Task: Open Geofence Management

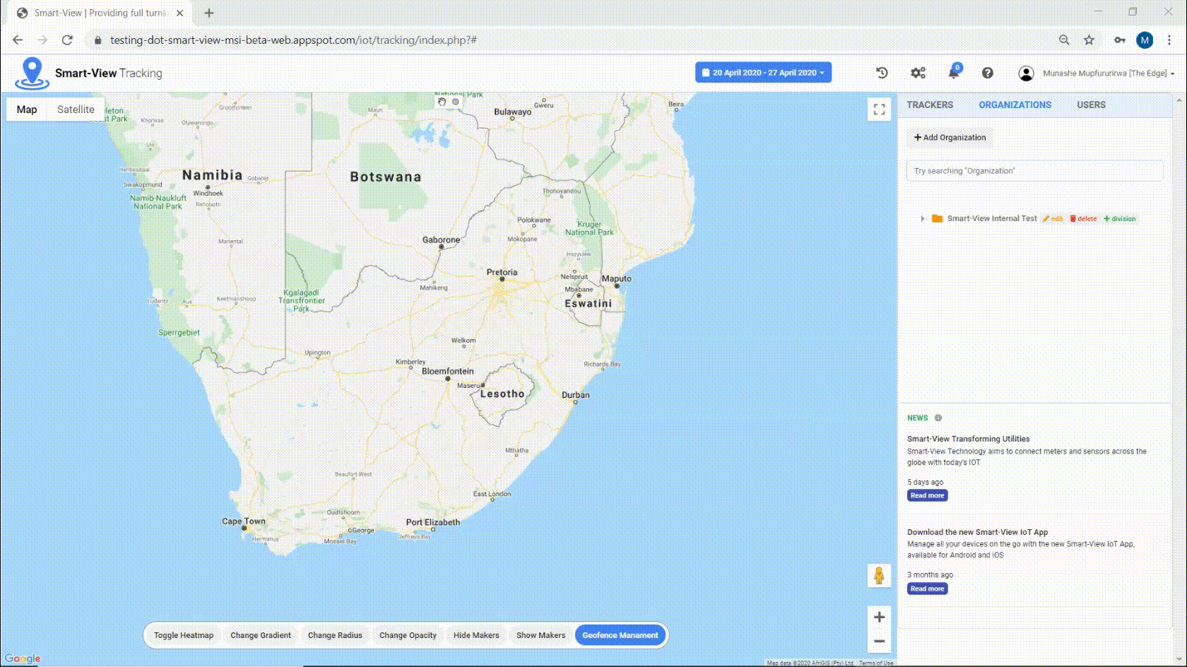Action: 620,635
